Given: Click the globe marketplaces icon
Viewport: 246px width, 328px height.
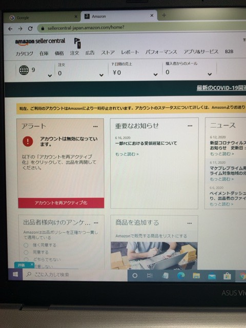Looking at the screenshot, I should pos(24,70).
